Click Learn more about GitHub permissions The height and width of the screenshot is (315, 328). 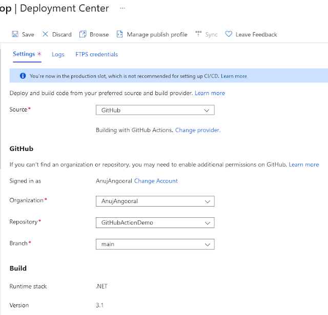[304, 165]
